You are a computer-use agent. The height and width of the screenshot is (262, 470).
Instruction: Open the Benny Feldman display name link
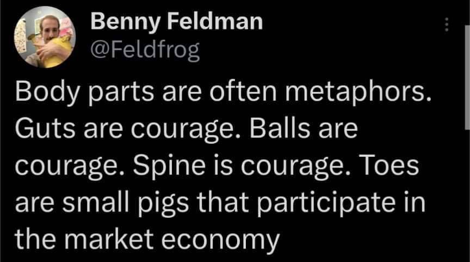177,22
